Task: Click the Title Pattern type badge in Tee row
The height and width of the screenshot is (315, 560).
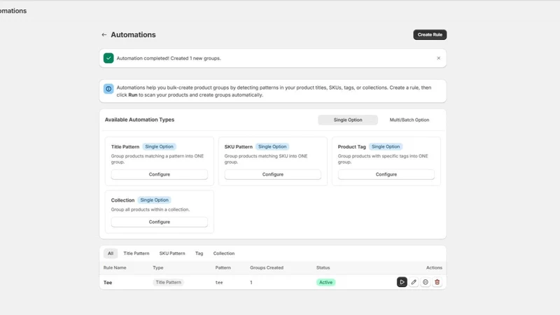Action: [x=168, y=282]
